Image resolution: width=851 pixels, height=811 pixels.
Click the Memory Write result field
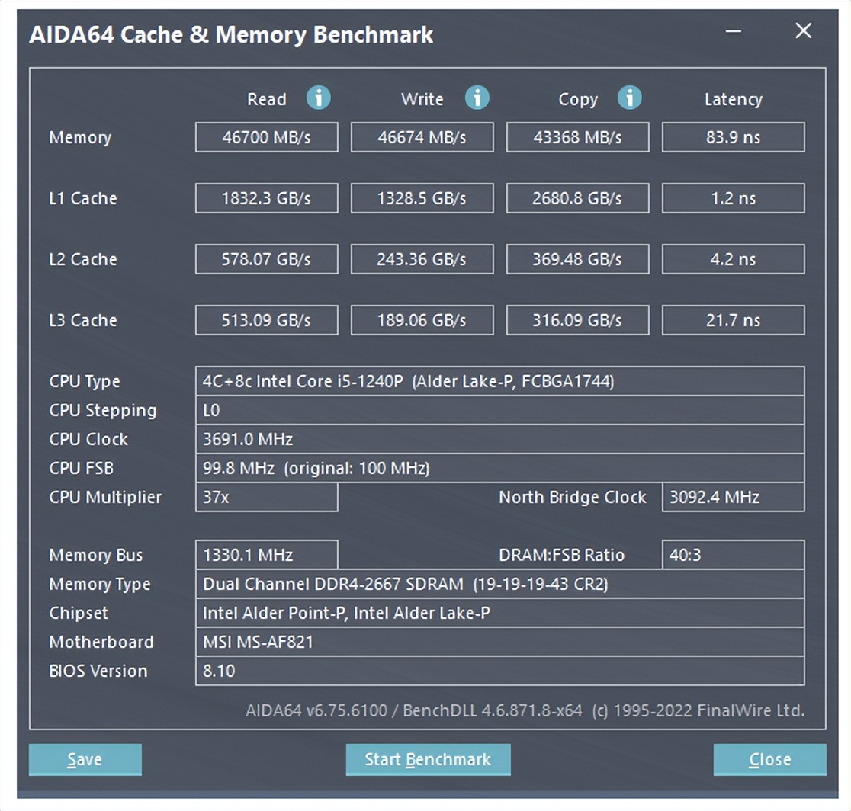coord(422,138)
